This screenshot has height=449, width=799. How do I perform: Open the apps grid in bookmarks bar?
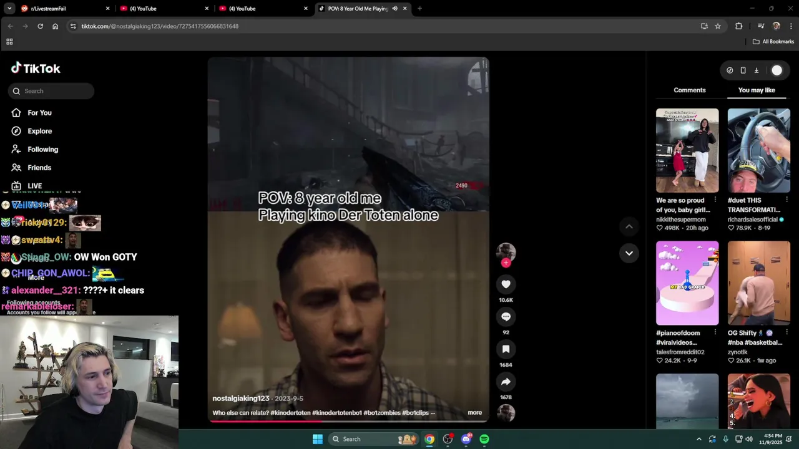point(9,42)
